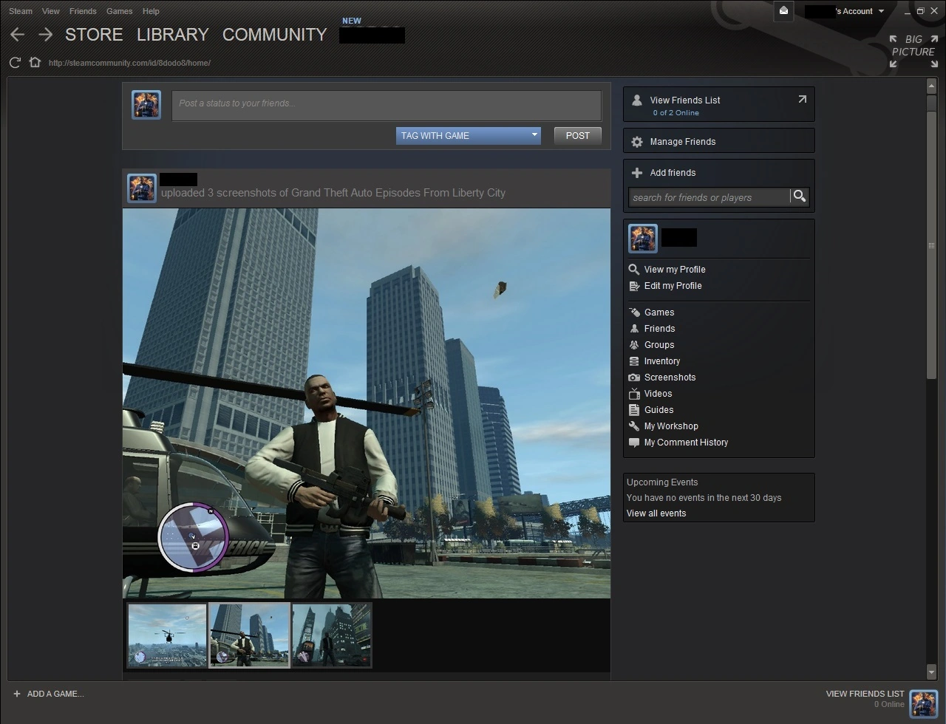Viewport: 946px width, 724px height.
Task: Click the Manage Friends gear icon
Action: (x=636, y=142)
